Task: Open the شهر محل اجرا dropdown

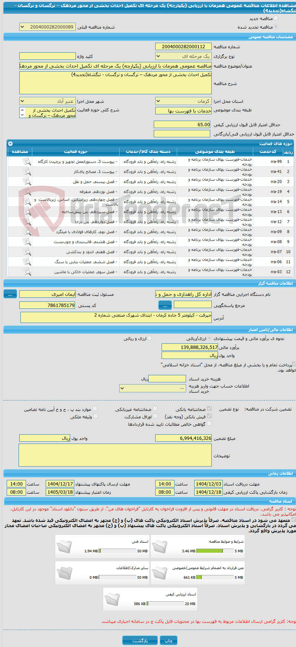Action: coord(48,101)
